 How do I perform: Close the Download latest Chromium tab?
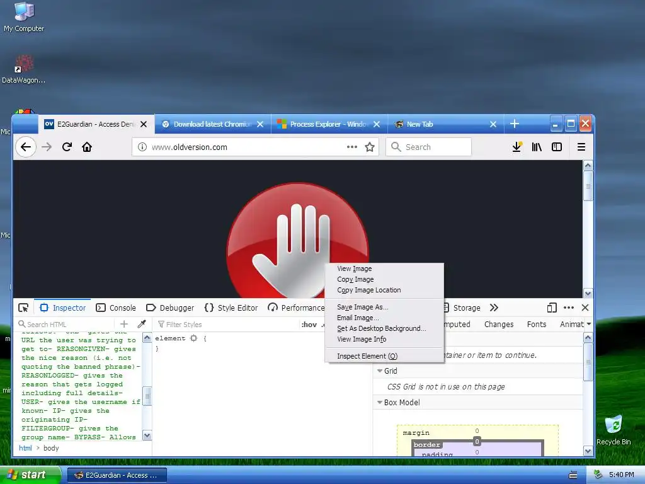pyautogui.click(x=260, y=124)
